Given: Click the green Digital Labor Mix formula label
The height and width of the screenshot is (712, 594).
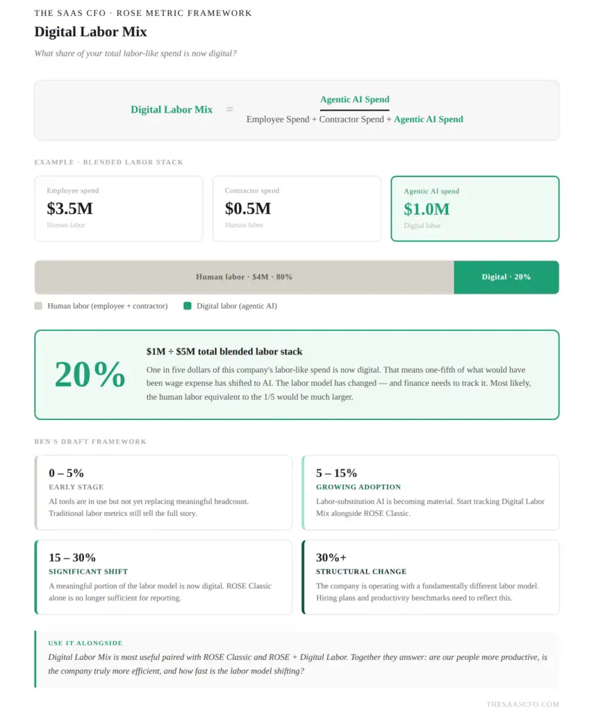Looking at the screenshot, I should coord(172,109).
